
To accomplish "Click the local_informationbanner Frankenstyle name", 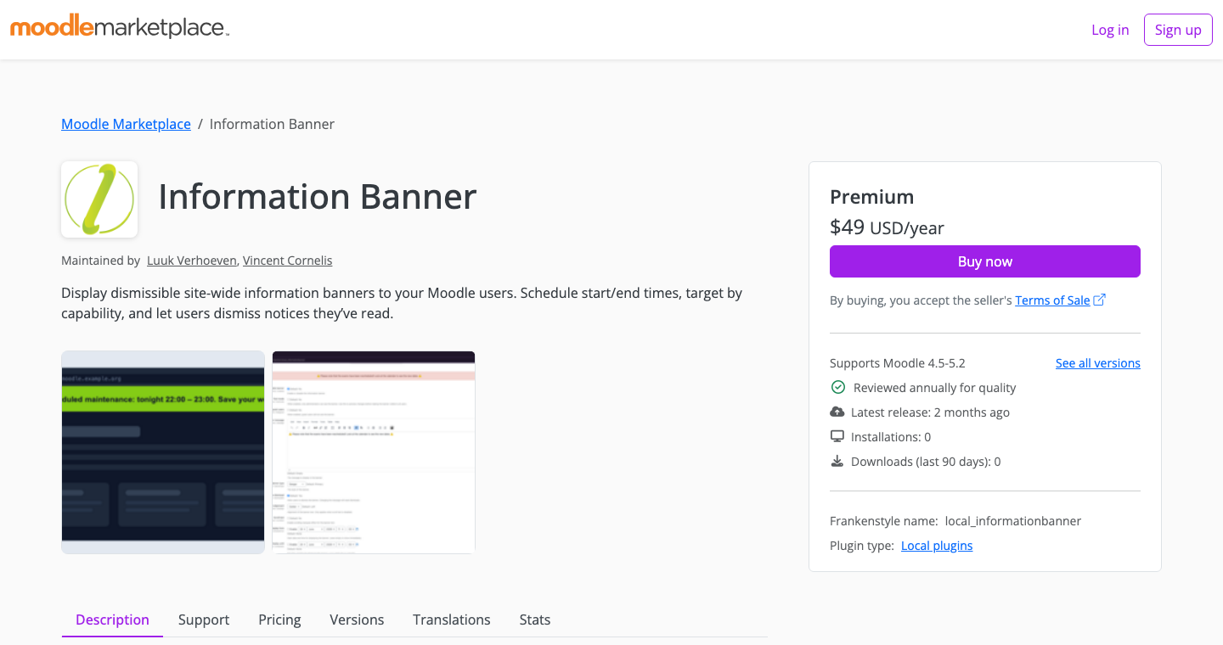I will tap(1013, 521).
